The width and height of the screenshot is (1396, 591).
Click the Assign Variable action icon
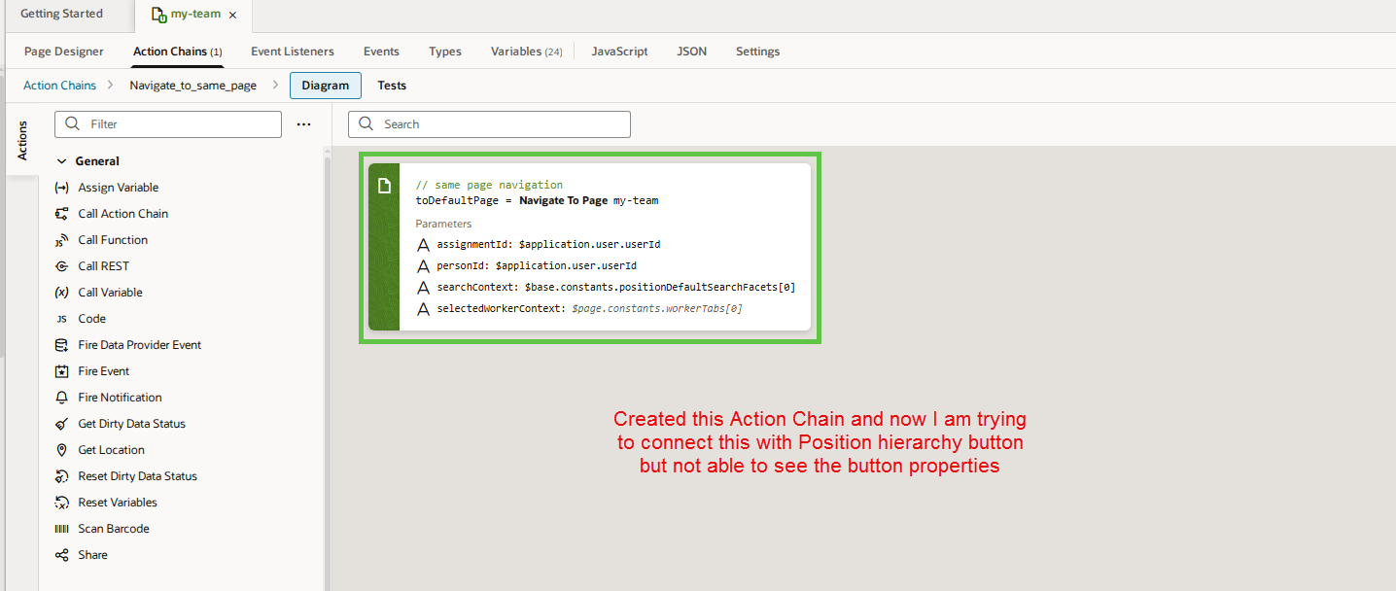pos(62,188)
